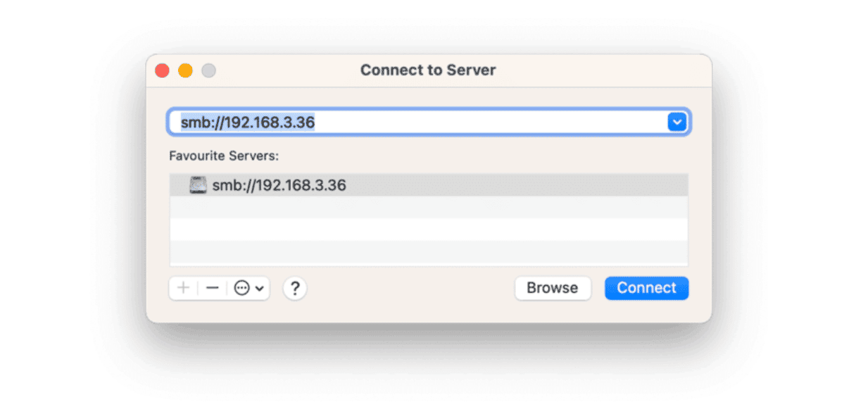Image resolution: width=856 pixels, height=402 pixels.
Task: Select smb://192.168.3.36 in Favourite Servers list
Action: [279, 185]
